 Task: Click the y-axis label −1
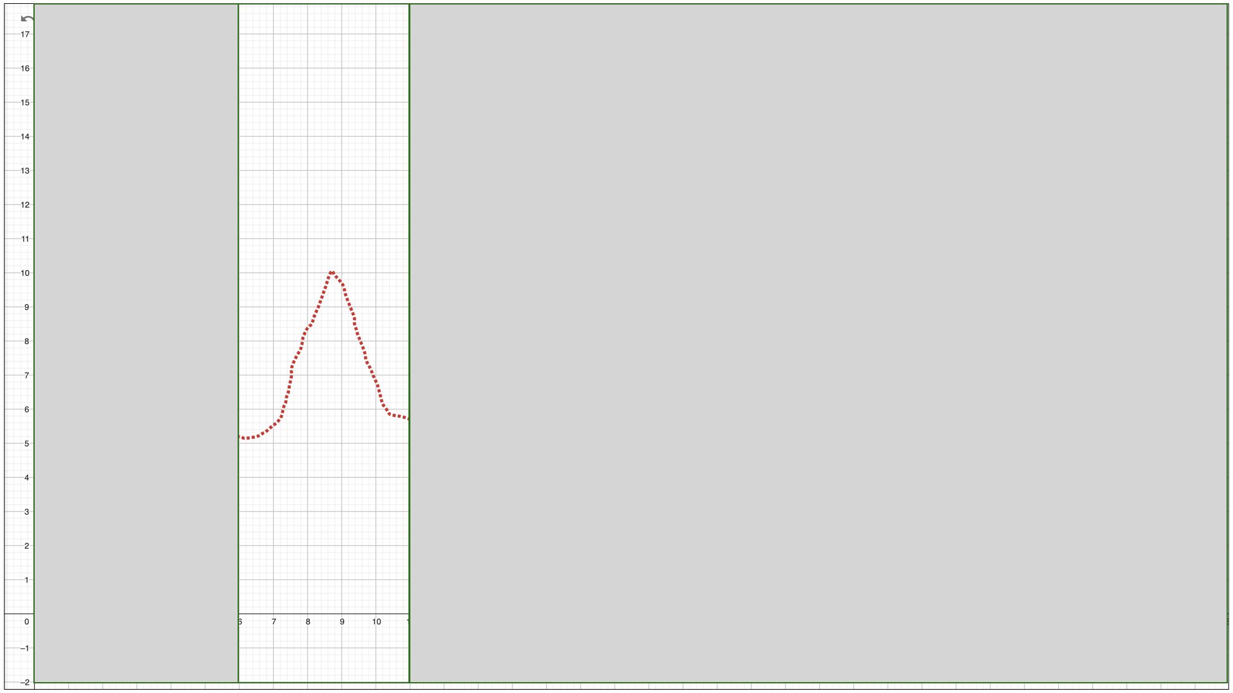[24, 648]
